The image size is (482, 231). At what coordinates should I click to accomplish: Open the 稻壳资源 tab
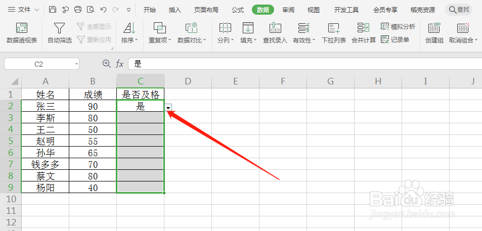(423, 10)
